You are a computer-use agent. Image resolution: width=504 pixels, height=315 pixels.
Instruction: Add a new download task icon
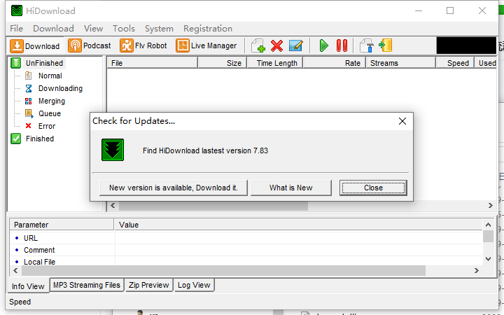point(258,45)
